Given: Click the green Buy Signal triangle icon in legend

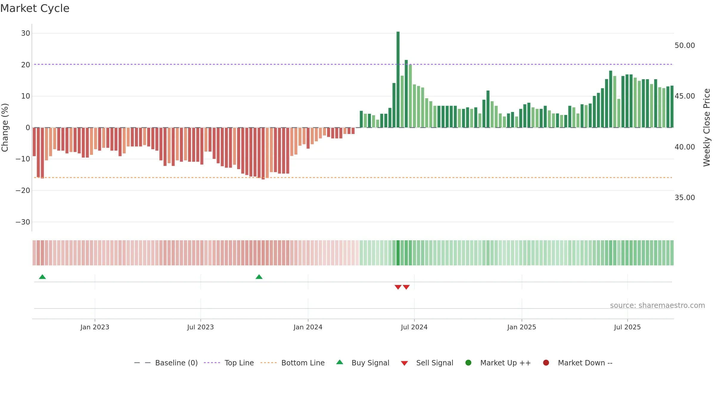Looking at the screenshot, I should pos(340,362).
